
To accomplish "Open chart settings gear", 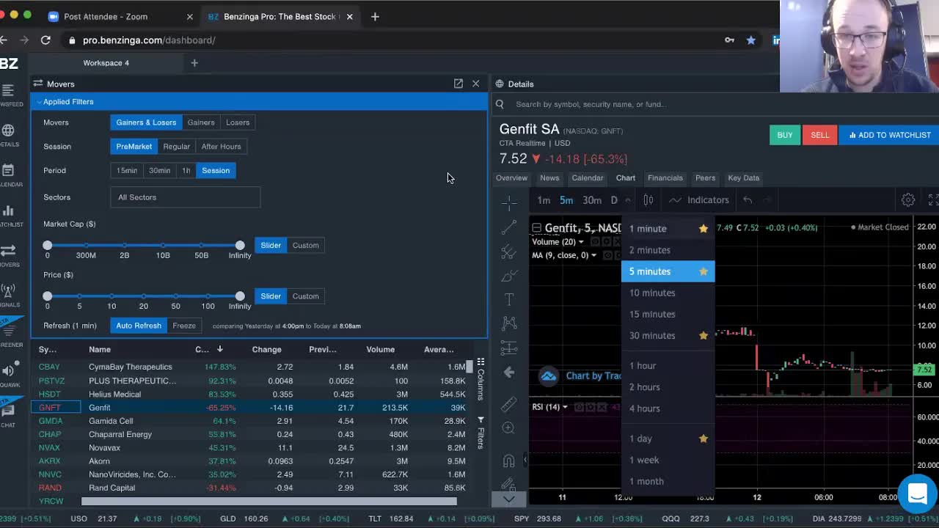I will pos(907,199).
